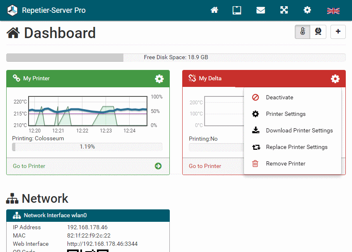Click the green arrow circle for My Printer
352x252 pixels.
(x=158, y=166)
